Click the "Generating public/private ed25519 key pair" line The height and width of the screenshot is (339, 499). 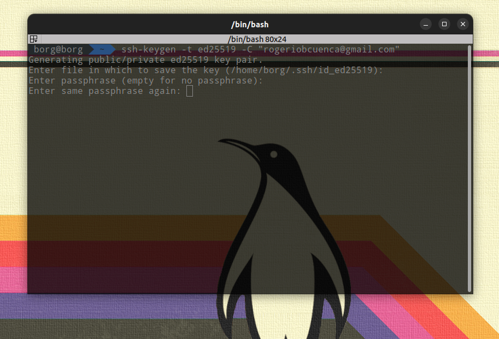point(145,60)
